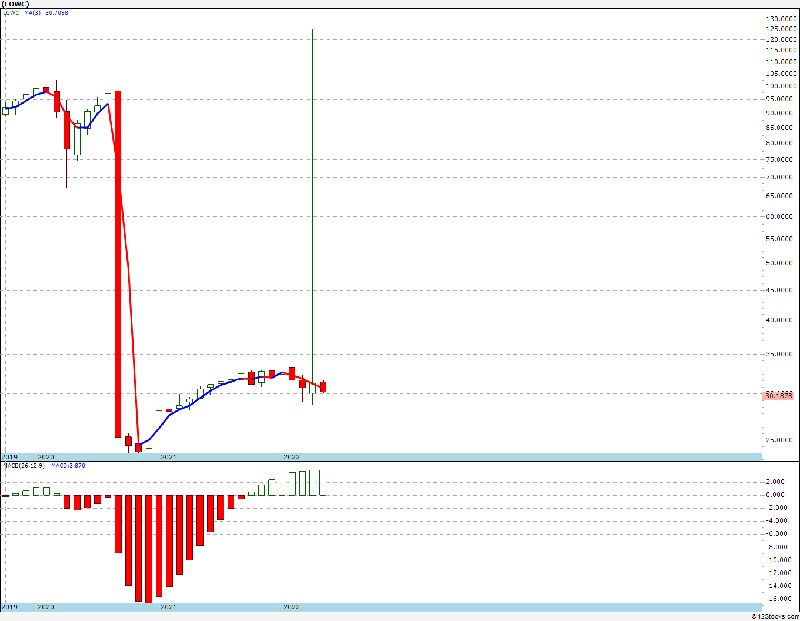Click 2020 on the price chart time axis
Viewport: 800px width, 621px height.
coord(46,457)
